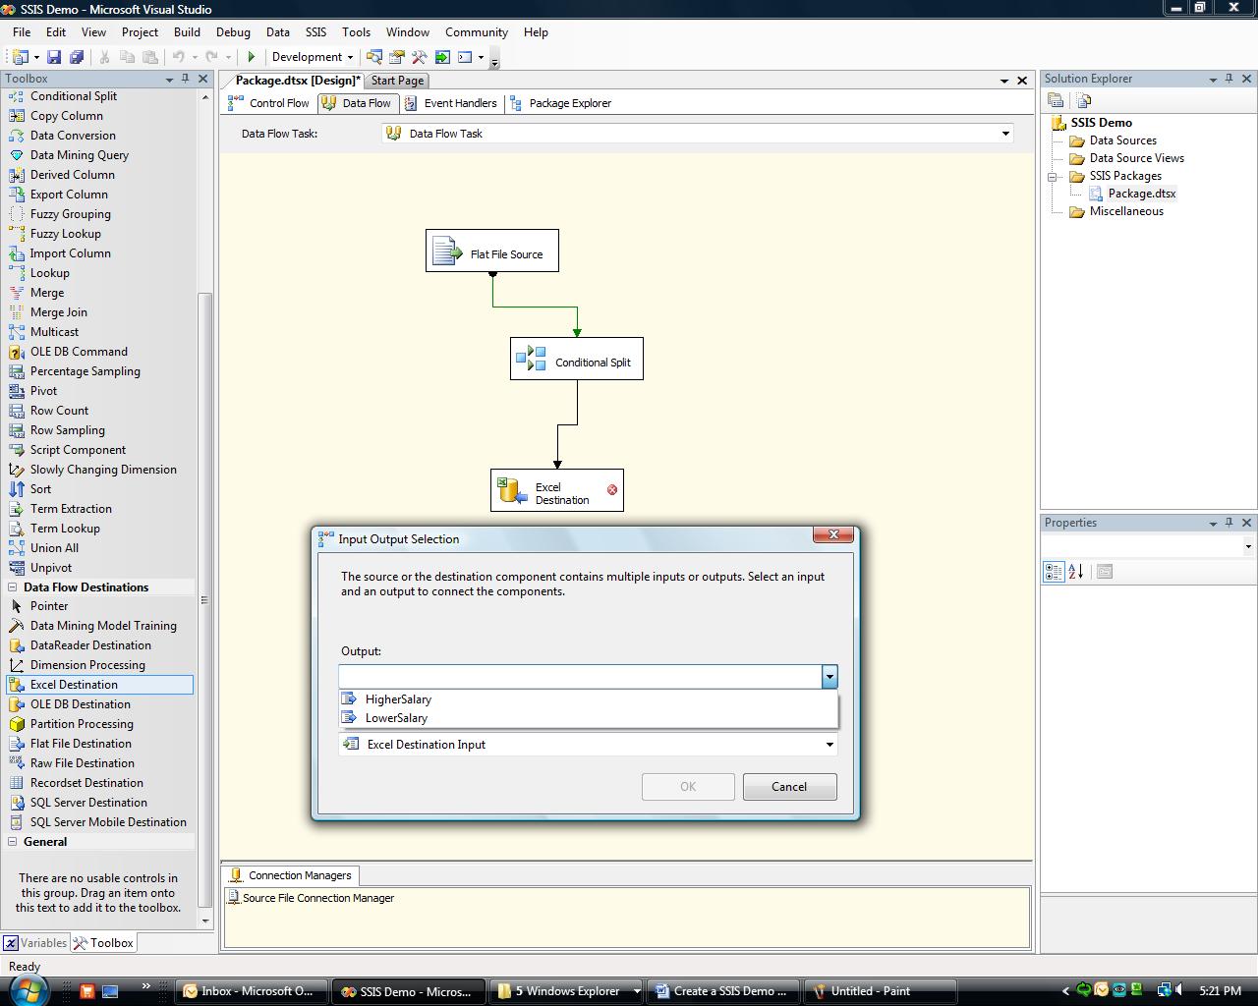Pick the Multicast item in Toolbox

[54, 332]
